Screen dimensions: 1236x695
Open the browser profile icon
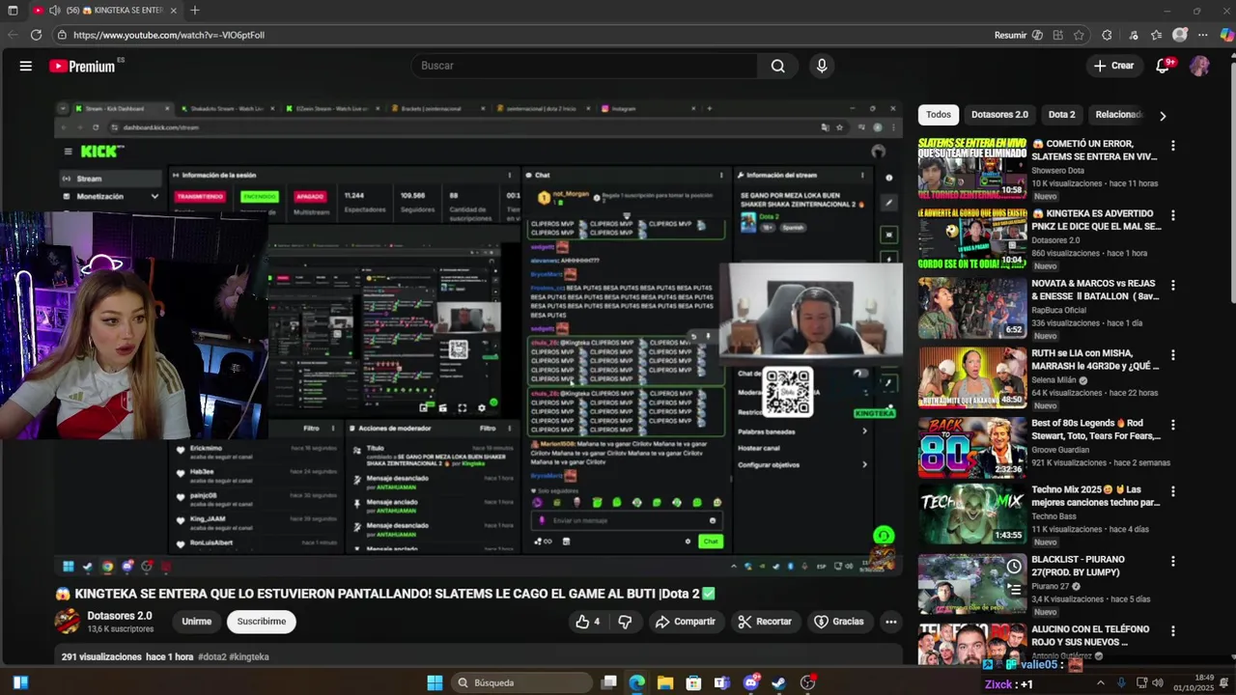coord(1179,35)
